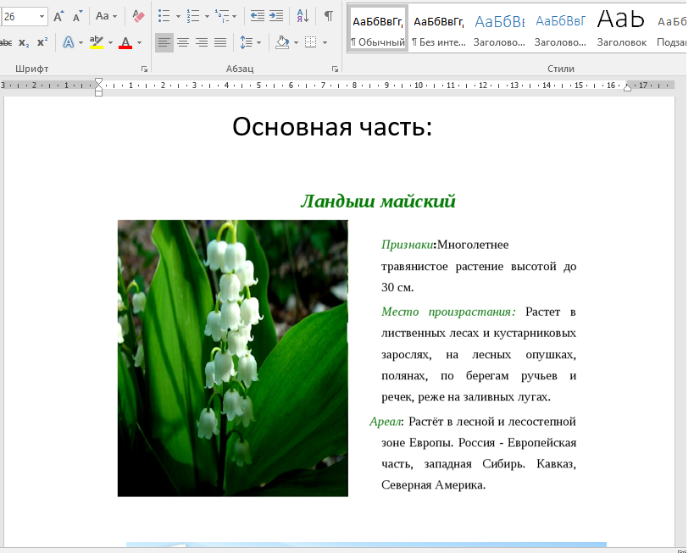Open text effects dropdown arrow
694x553 pixels.
pyautogui.click(x=81, y=42)
